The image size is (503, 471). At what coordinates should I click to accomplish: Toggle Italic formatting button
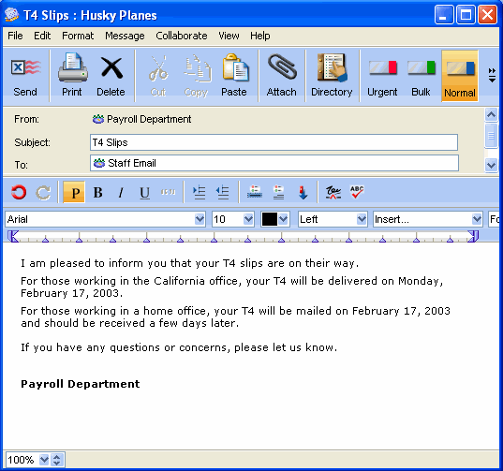click(x=121, y=192)
